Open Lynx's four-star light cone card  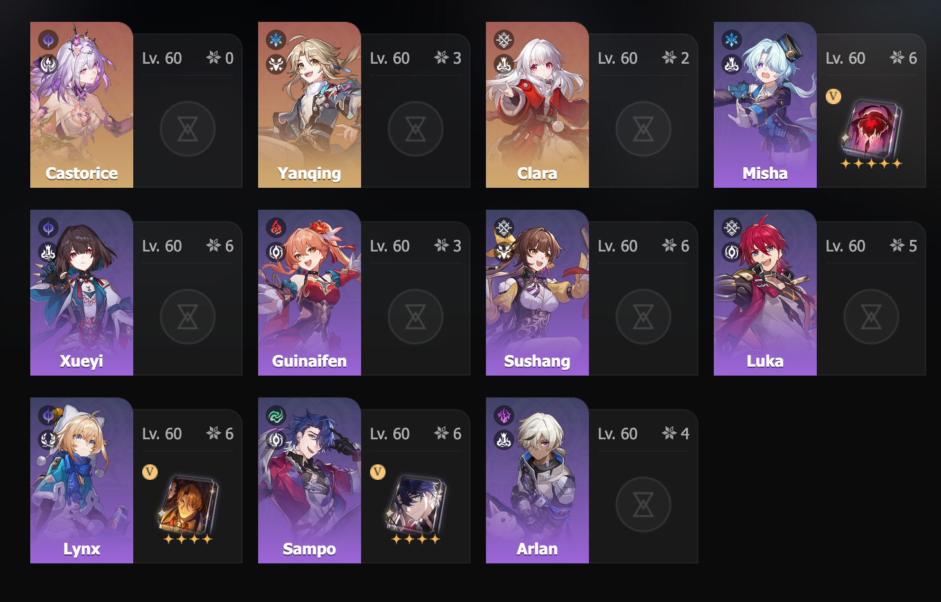187,509
